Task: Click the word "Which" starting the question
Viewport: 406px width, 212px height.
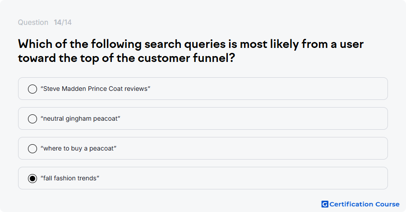Action: point(35,44)
